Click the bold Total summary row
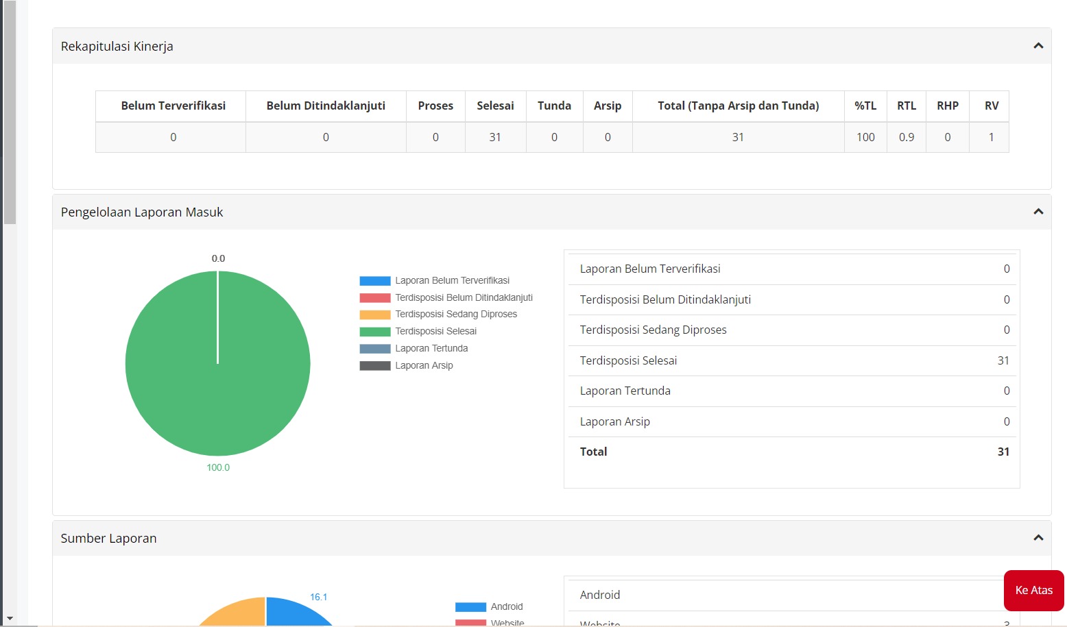1067x627 pixels. tap(792, 452)
